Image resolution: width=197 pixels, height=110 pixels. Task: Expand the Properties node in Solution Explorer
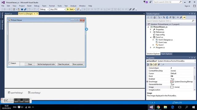(x=151, y=30)
